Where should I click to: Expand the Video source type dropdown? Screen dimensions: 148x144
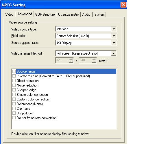[114, 29]
